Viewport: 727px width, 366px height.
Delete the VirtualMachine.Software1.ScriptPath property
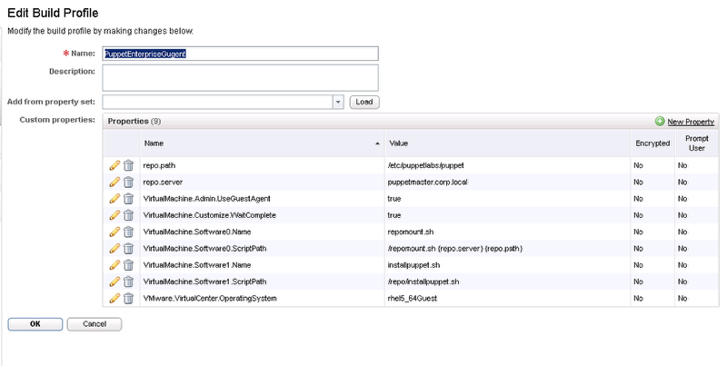click(x=128, y=282)
